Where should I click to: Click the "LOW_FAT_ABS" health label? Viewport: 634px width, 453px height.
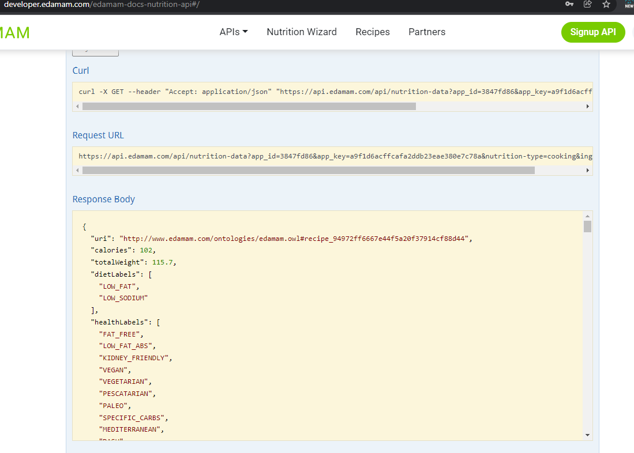[x=125, y=346]
